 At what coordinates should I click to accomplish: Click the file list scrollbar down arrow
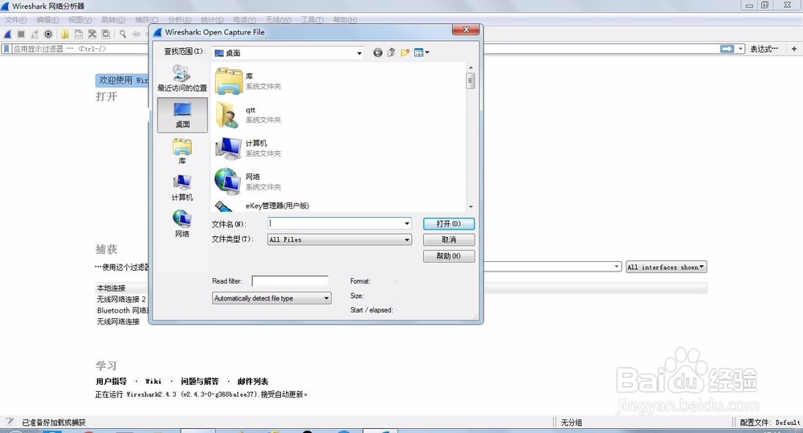click(471, 206)
